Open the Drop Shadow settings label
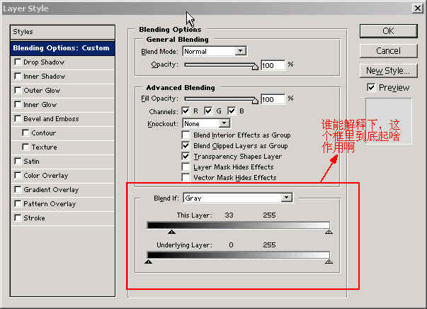Viewport: 427px width, 309px height. click(x=44, y=62)
